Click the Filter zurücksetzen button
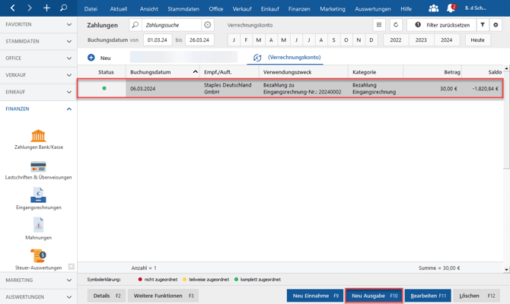 point(441,25)
